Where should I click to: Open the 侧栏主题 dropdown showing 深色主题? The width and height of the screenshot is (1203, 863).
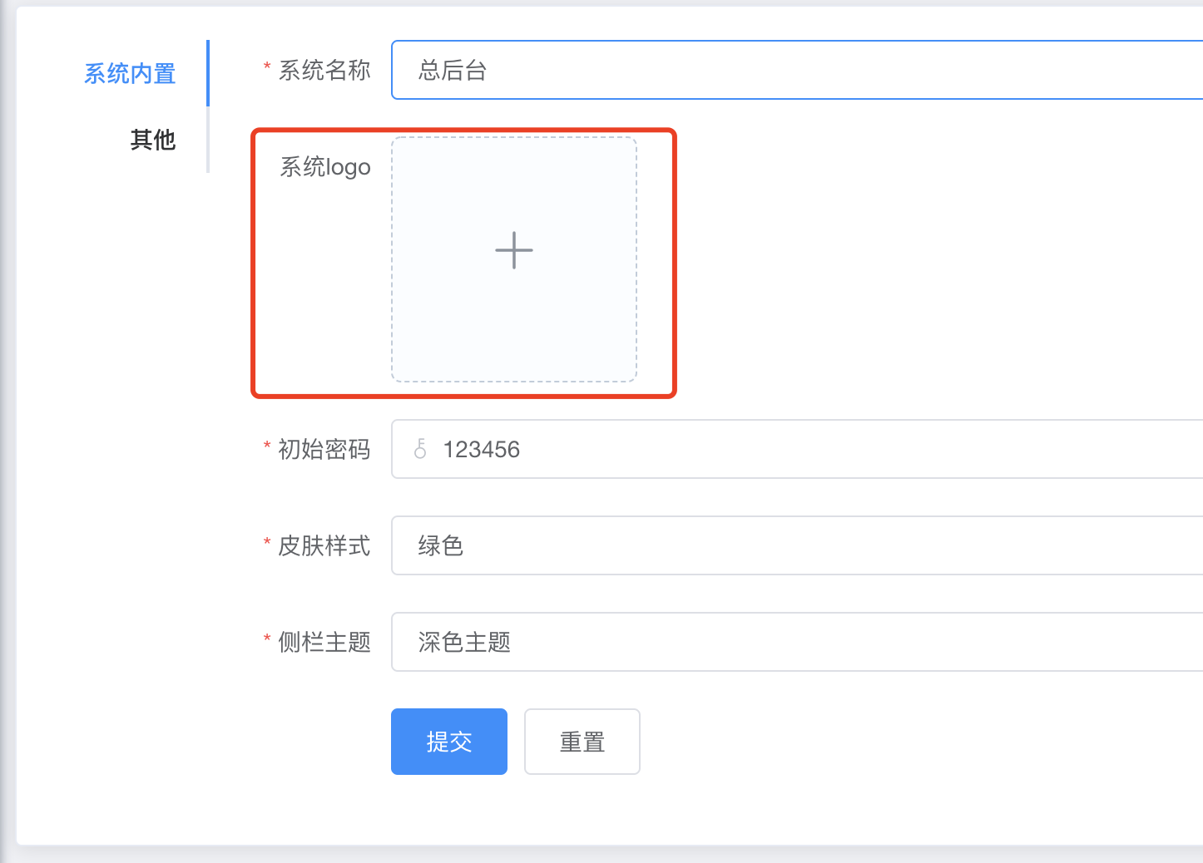tap(797, 642)
